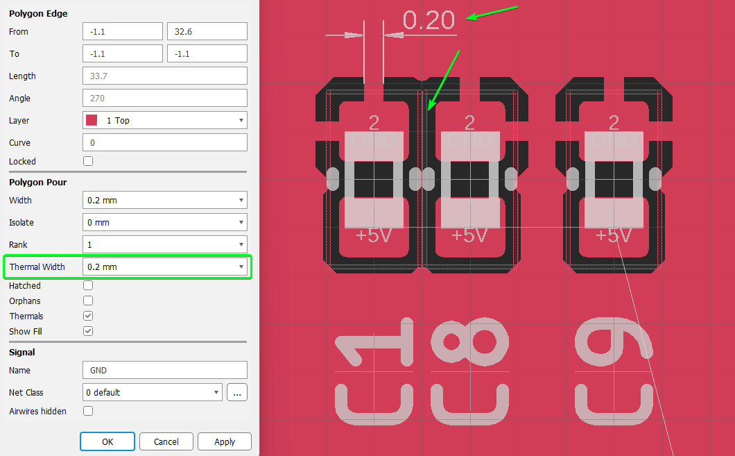Click the GND pad above U8

click(470, 146)
